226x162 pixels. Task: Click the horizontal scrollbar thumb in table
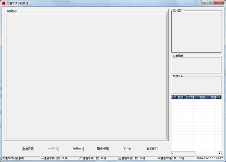[x=185, y=153]
